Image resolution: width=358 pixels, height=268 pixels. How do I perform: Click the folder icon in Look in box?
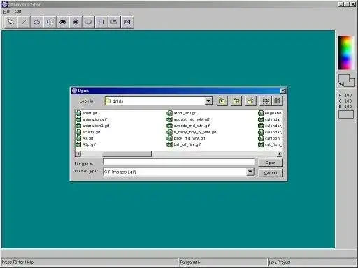pyautogui.click(x=108, y=101)
